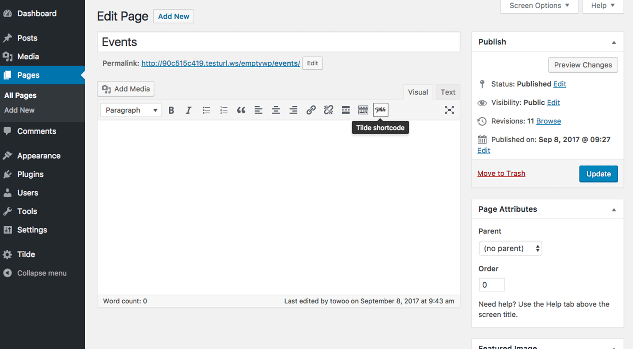
Task: Insert a bulleted list
Action: [206, 110]
